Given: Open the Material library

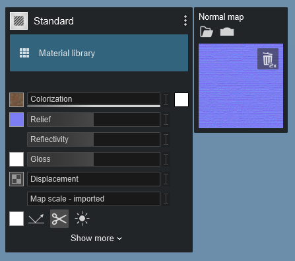Looking at the screenshot, I should click(99, 53).
